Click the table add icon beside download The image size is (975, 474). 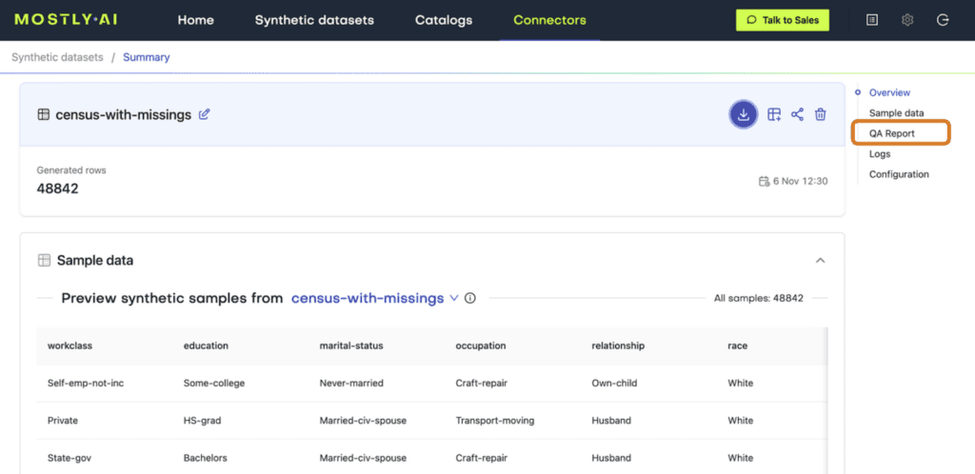click(x=774, y=114)
